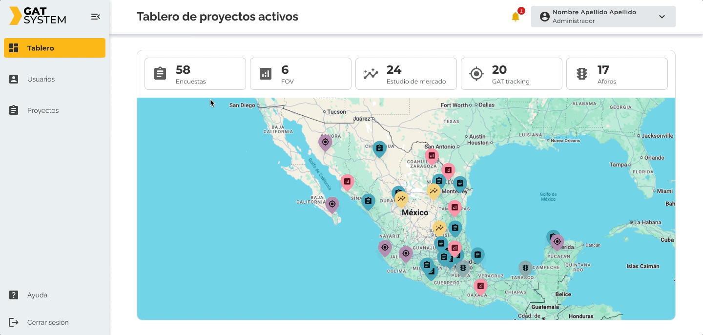
Task: Click the blue survey marker in Chihuahua
Action: tap(379, 148)
